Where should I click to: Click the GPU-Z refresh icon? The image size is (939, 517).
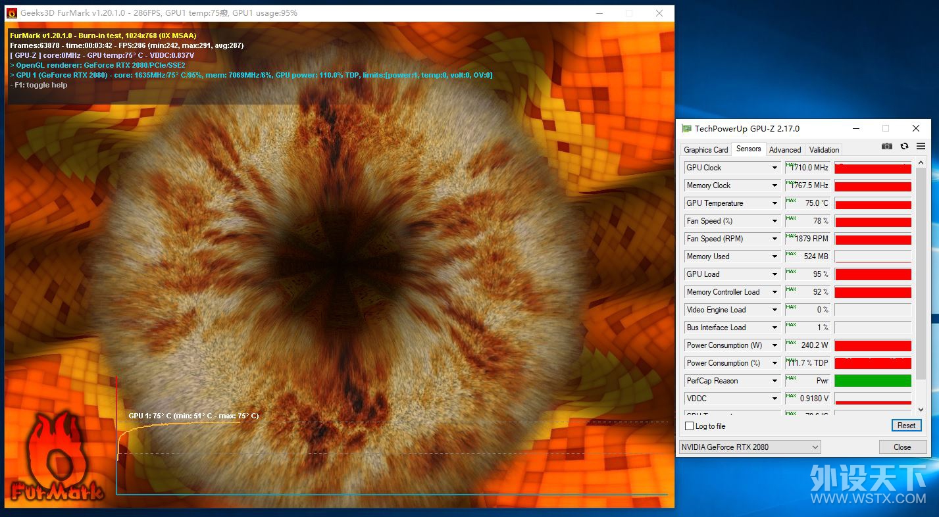click(904, 146)
